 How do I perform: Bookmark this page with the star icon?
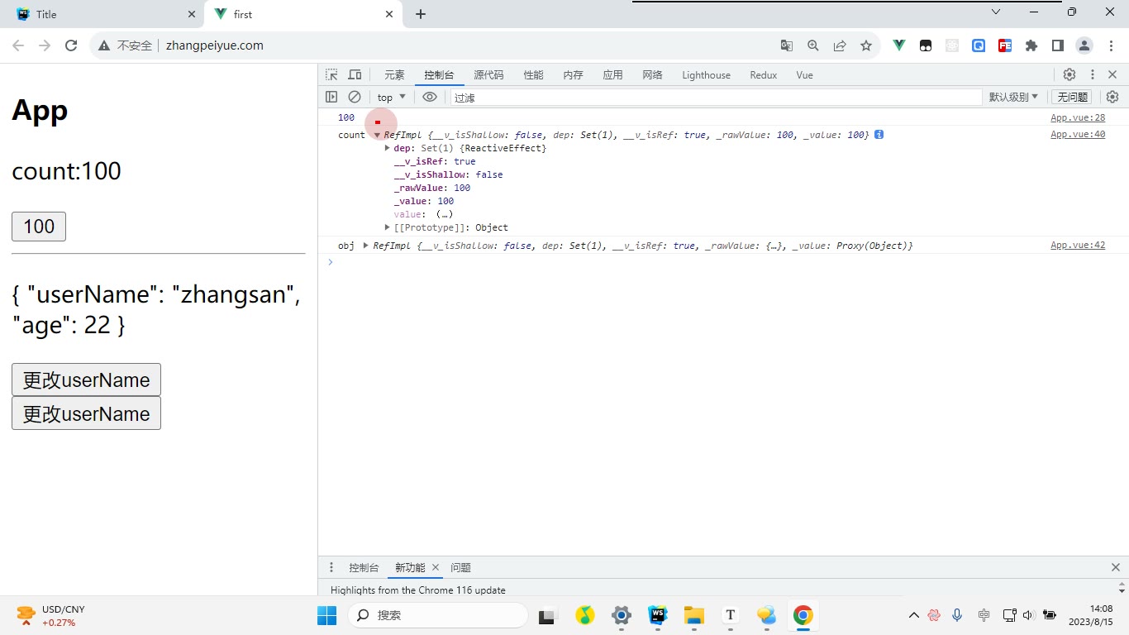866,45
